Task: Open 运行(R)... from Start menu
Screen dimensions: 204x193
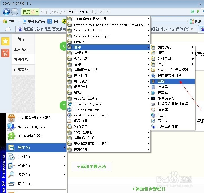Action: (36, 184)
